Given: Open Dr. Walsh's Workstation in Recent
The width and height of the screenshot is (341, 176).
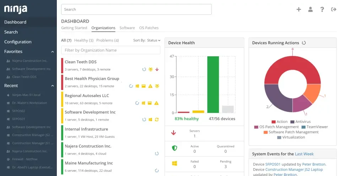Looking at the screenshot, I should tap(29, 103).
